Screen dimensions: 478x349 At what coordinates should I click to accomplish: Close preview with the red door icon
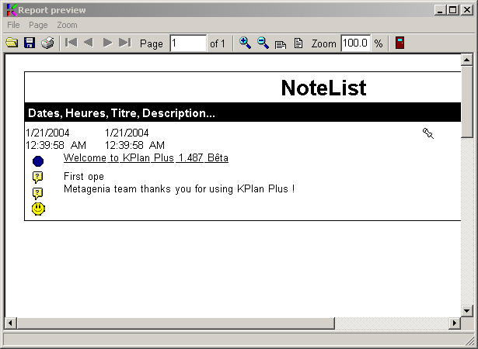[x=399, y=43]
